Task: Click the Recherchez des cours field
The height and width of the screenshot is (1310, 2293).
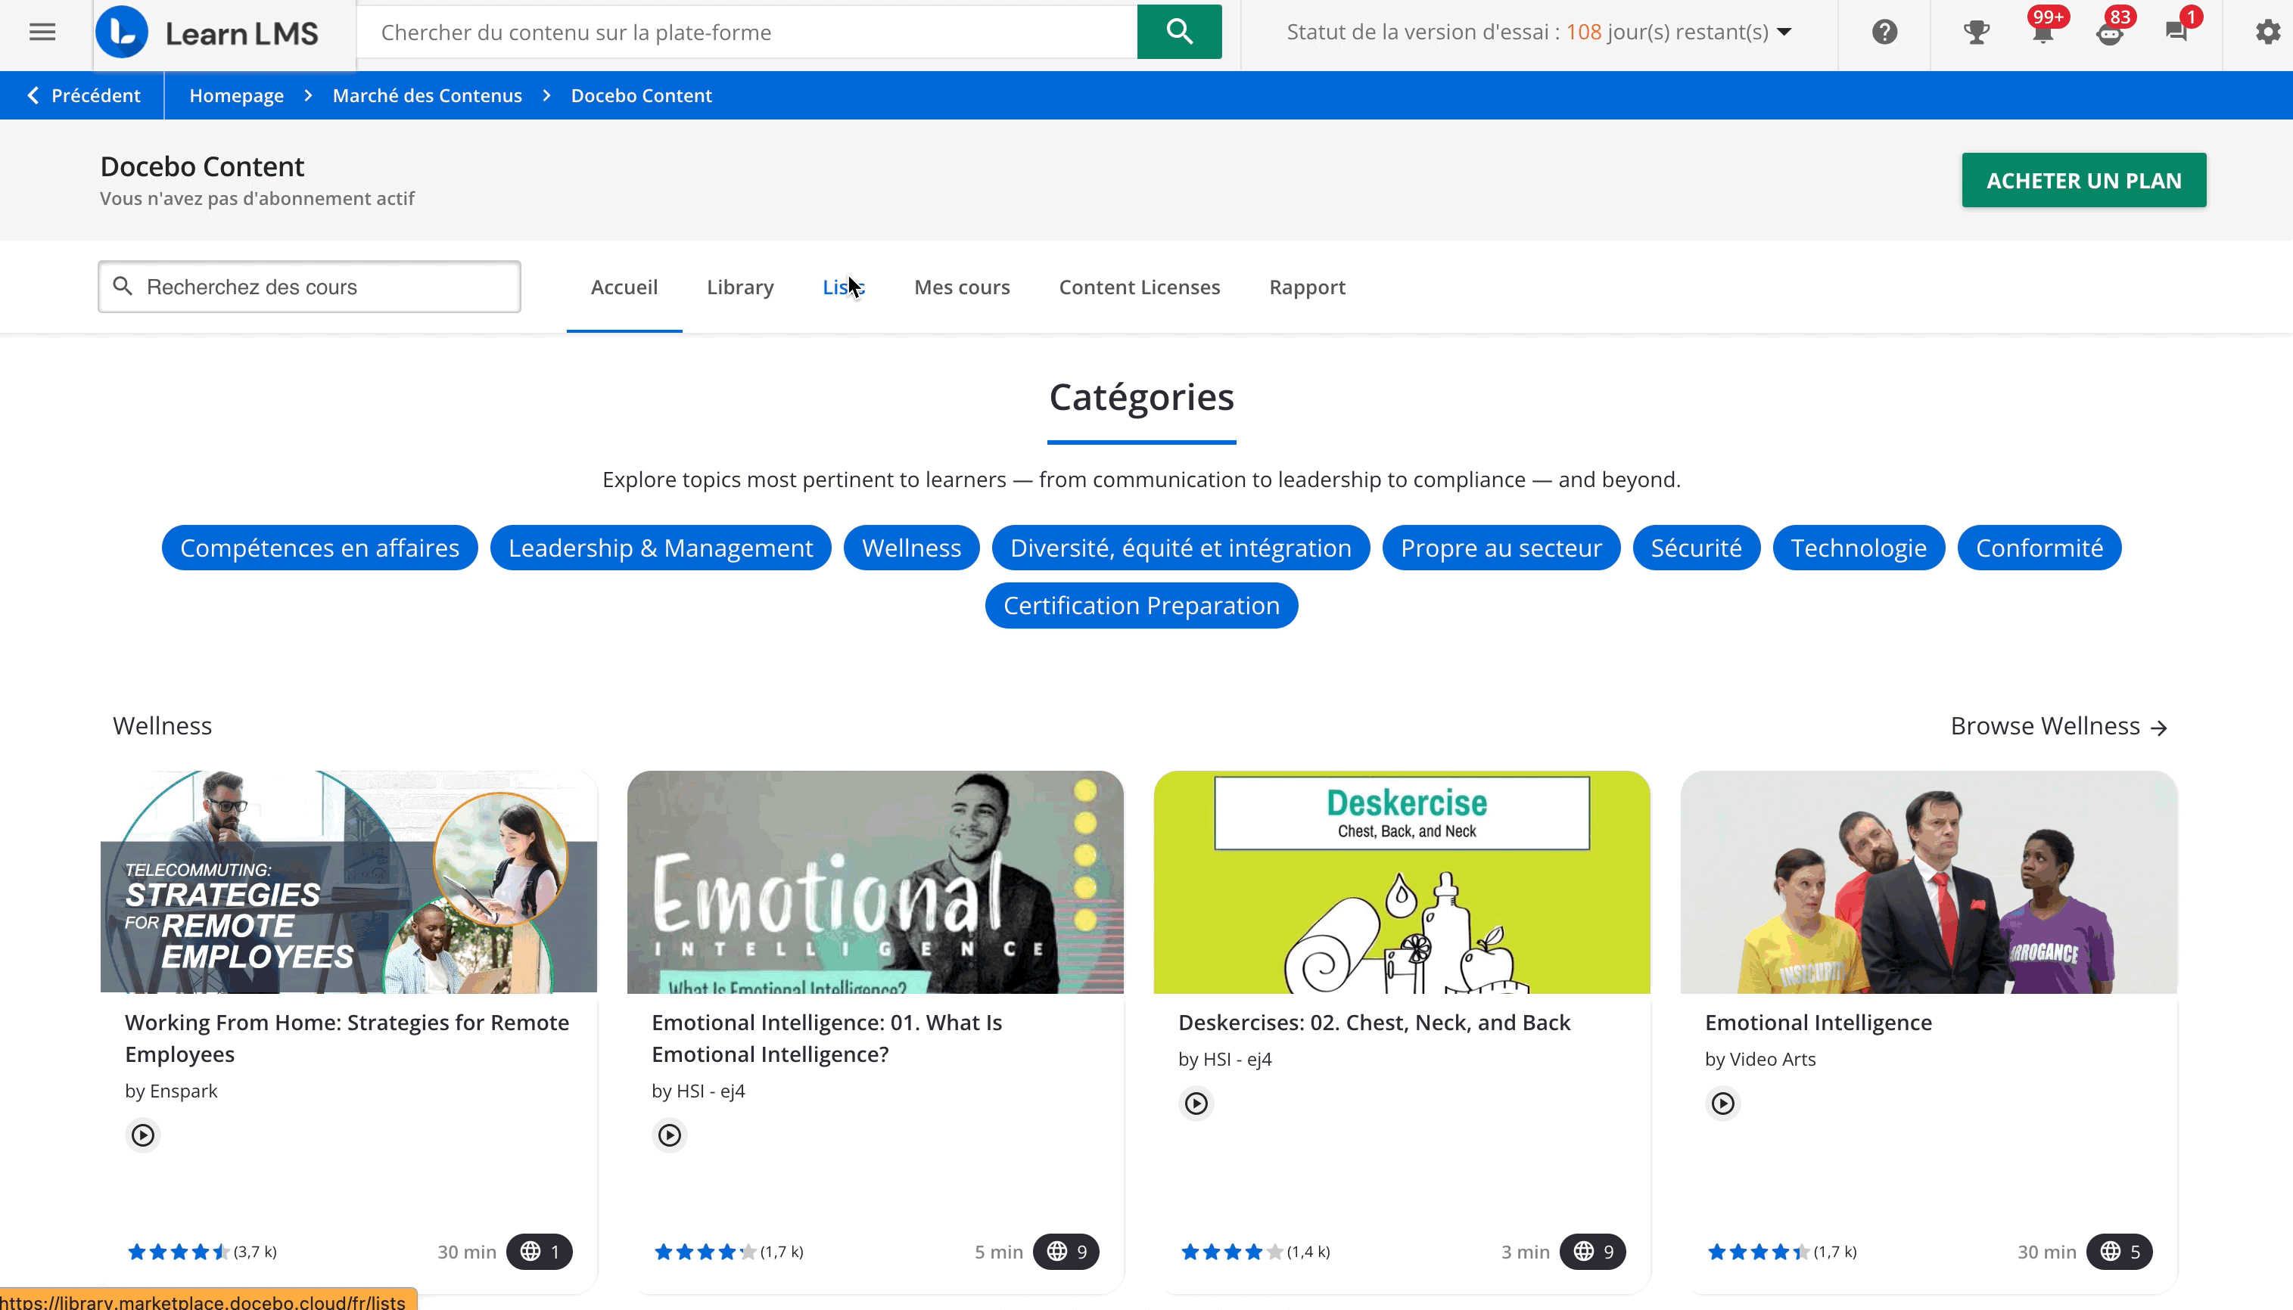Action: pyautogui.click(x=309, y=287)
